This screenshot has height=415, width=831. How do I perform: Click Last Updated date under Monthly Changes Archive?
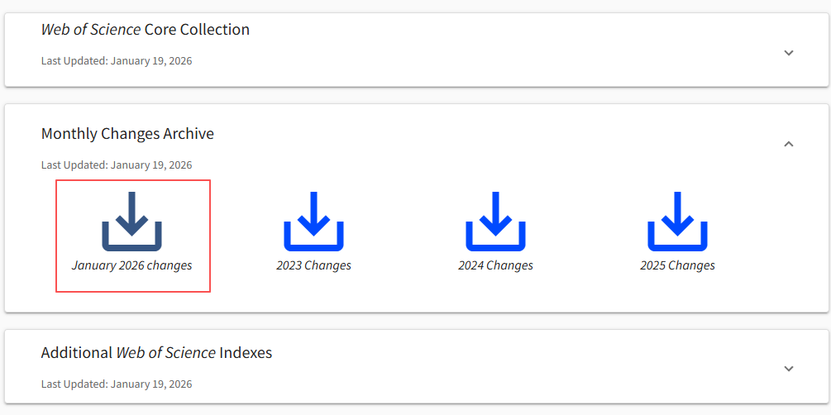(x=117, y=165)
